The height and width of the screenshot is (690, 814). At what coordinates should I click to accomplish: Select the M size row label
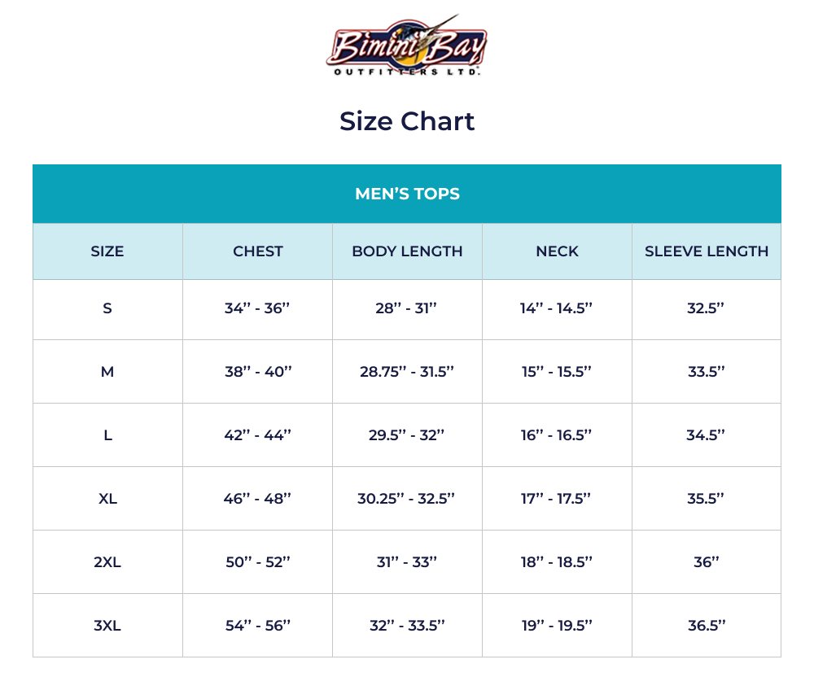pos(107,372)
